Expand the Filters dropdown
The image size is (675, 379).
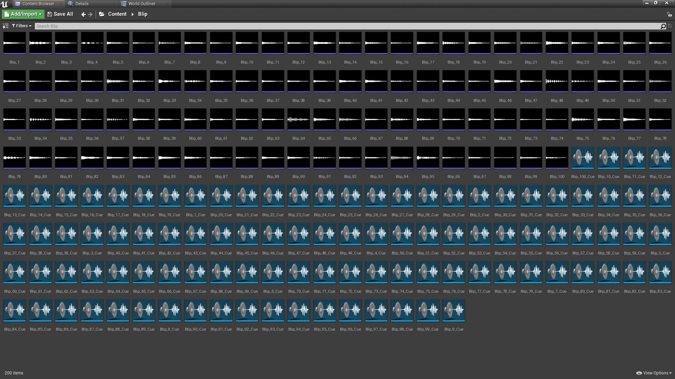point(22,26)
